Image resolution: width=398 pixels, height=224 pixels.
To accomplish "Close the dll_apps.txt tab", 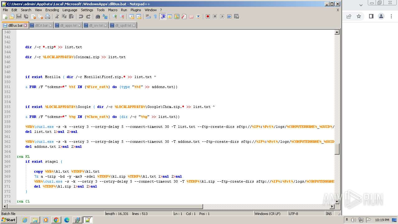I will [x=79, y=26].
